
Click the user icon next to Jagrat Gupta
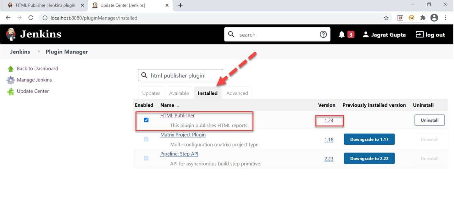pyautogui.click(x=366, y=35)
